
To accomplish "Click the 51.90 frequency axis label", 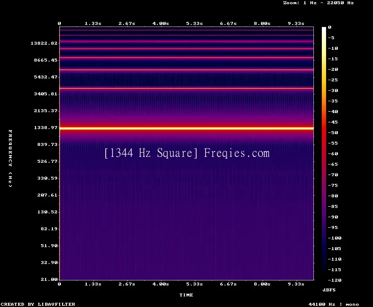I will [x=49, y=245].
